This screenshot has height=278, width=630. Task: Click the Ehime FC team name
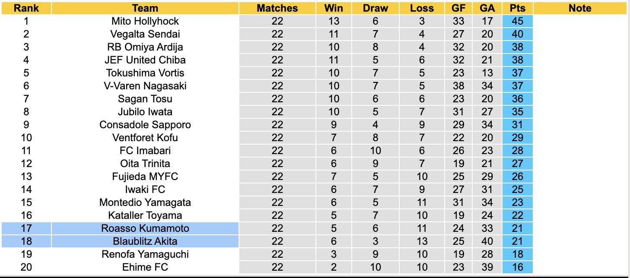[145, 267]
